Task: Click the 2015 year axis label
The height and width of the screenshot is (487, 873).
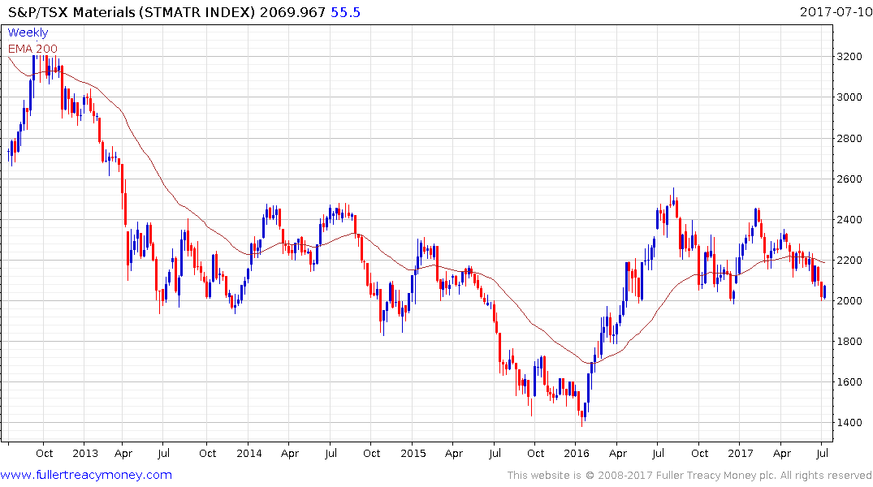Action: pos(413,453)
